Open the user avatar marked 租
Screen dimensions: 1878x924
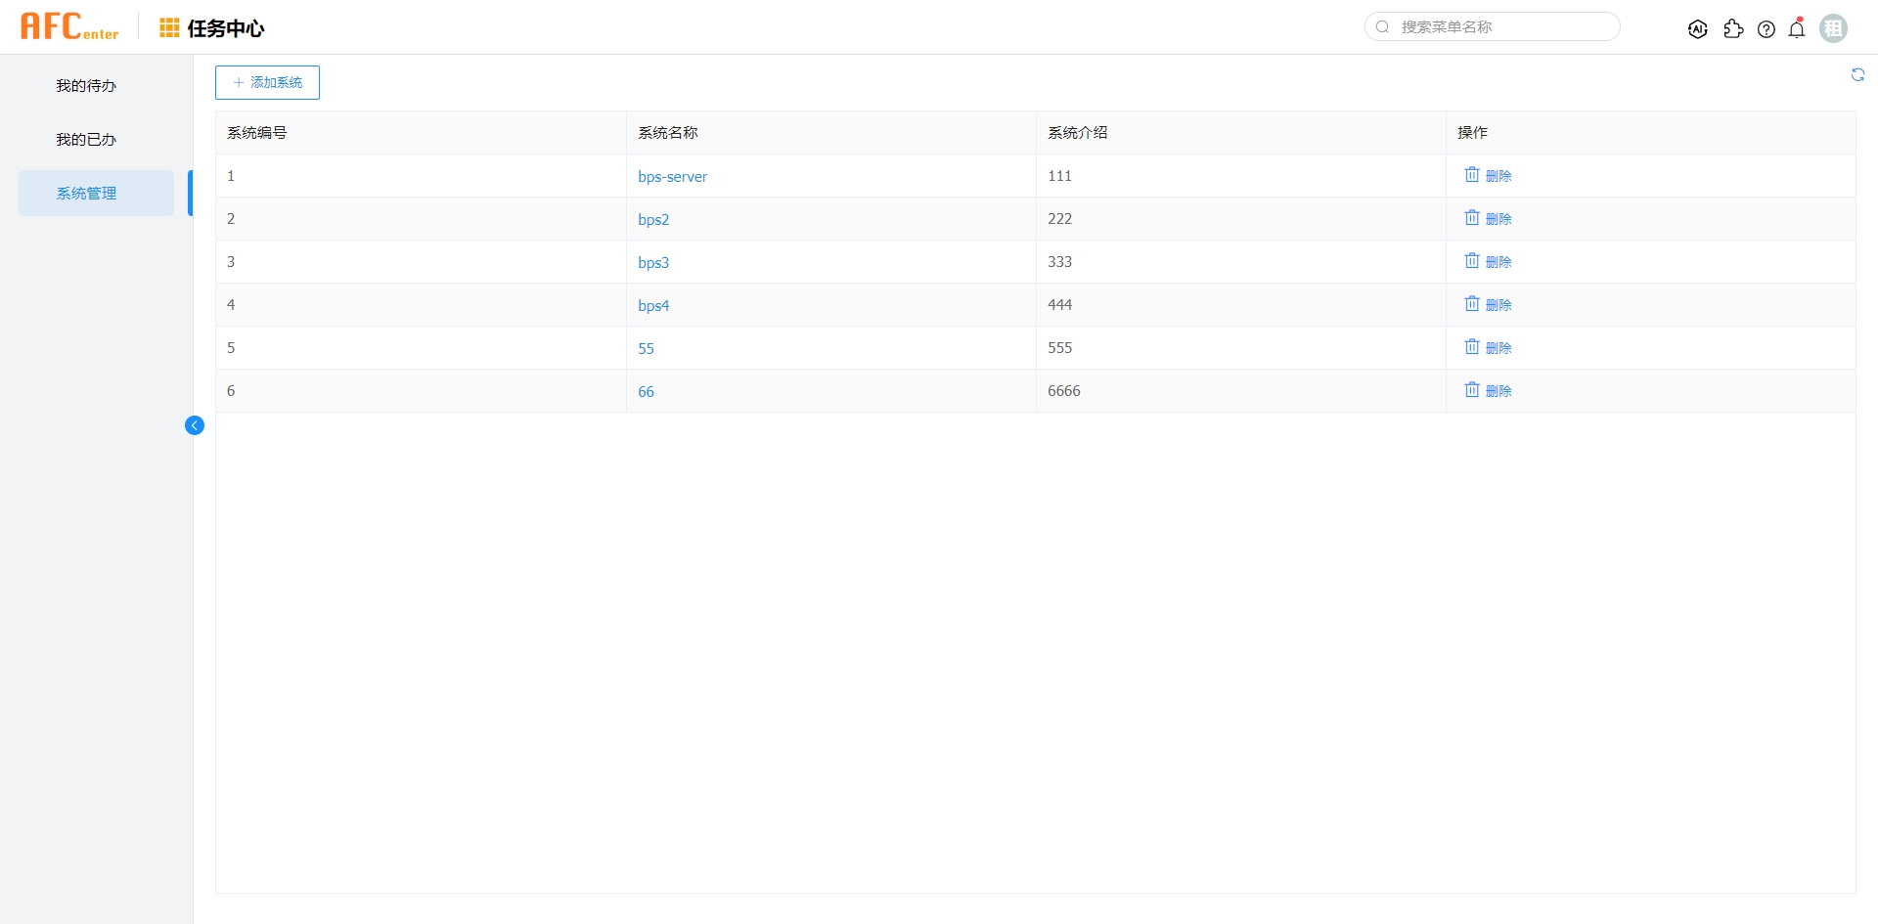tap(1834, 28)
